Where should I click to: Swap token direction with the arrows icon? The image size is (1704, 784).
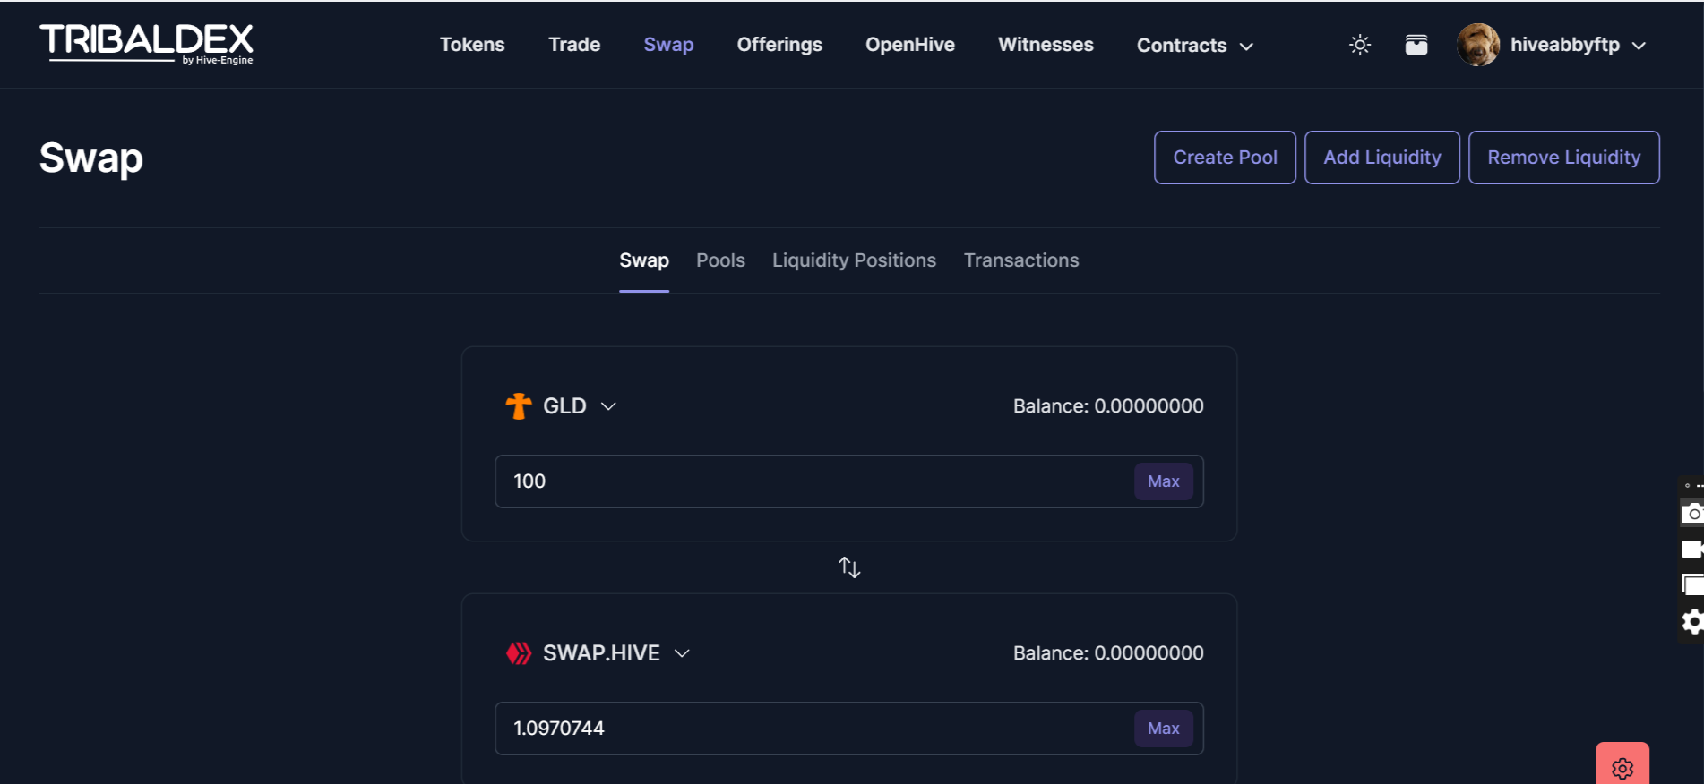point(849,567)
